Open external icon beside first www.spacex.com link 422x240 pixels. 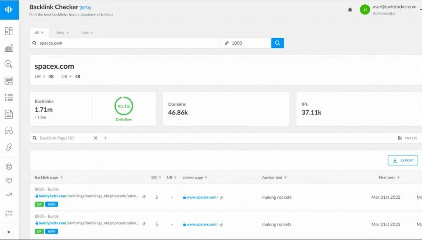tap(221, 198)
